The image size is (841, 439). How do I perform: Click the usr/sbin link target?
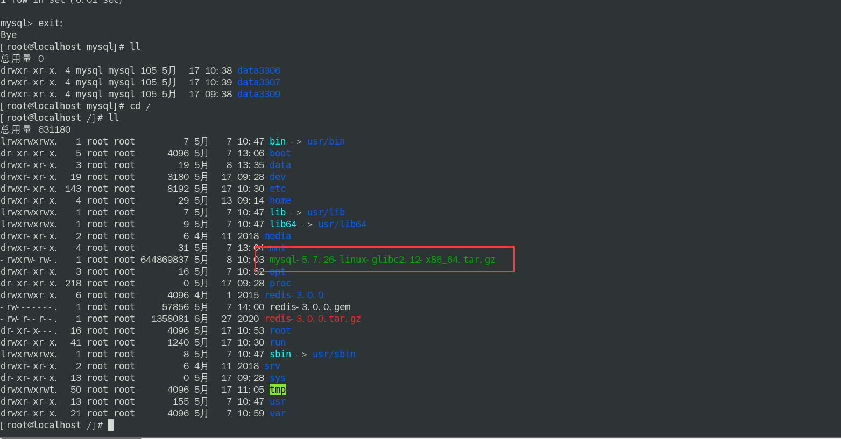(334, 354)
